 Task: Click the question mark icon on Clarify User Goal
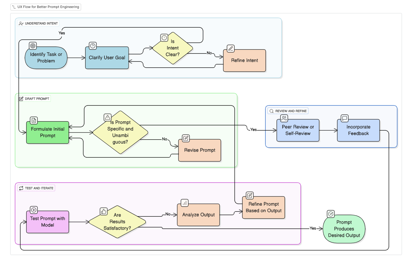(x=93, y=46)
